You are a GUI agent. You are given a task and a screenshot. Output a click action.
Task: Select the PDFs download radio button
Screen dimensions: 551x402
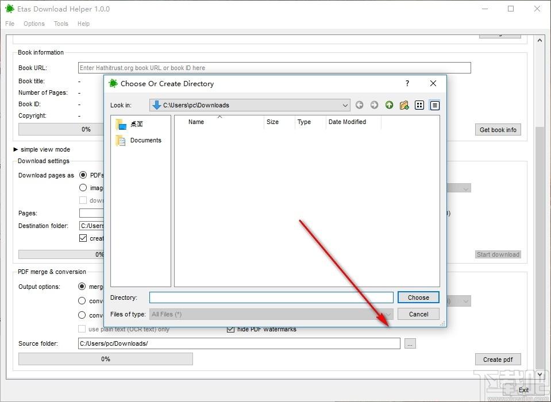[83, 175]
